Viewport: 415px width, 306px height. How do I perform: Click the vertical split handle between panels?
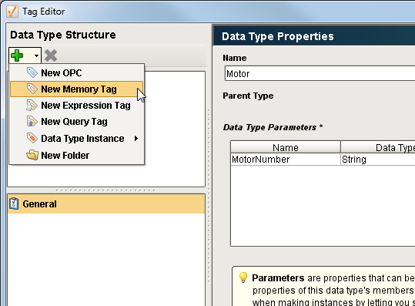click(x=209, y=196)
